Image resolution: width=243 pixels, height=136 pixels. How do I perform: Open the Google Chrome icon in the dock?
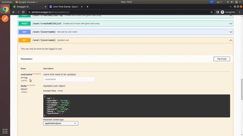click(x=5, y=9)
